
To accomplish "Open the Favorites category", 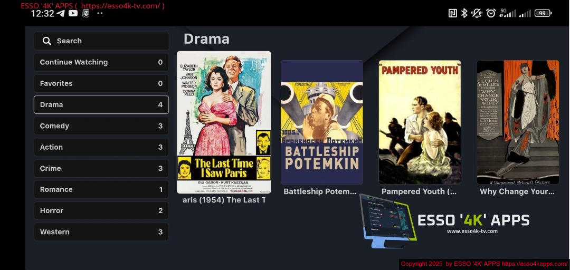I will click(x=101, y=83).
